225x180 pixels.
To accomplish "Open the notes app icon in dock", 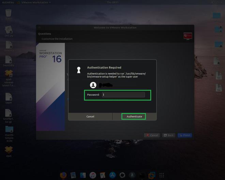I will click(103, 175).
